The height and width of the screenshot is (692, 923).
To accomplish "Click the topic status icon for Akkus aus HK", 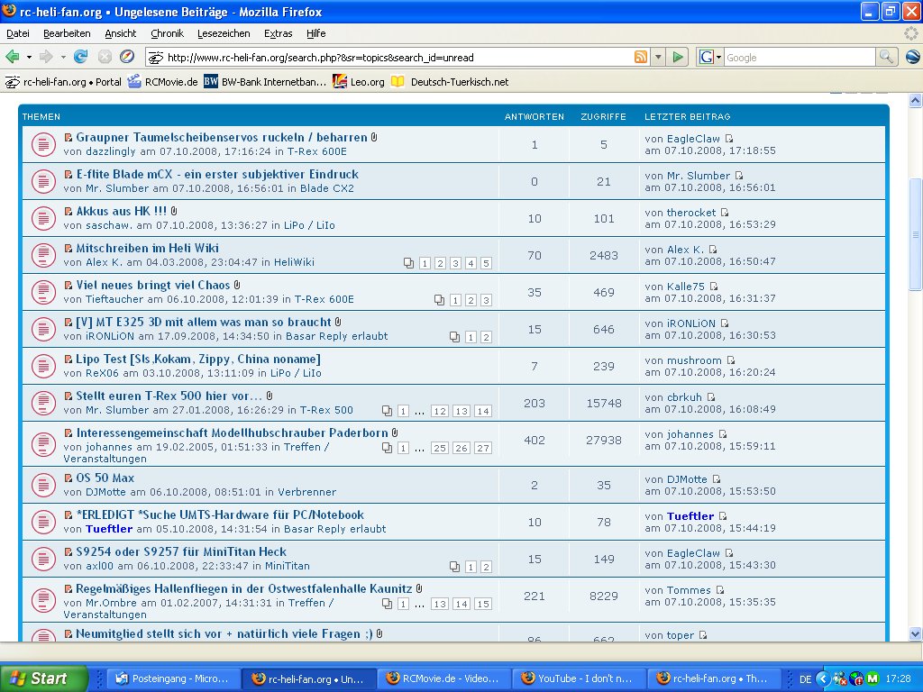I will [43, 218].
